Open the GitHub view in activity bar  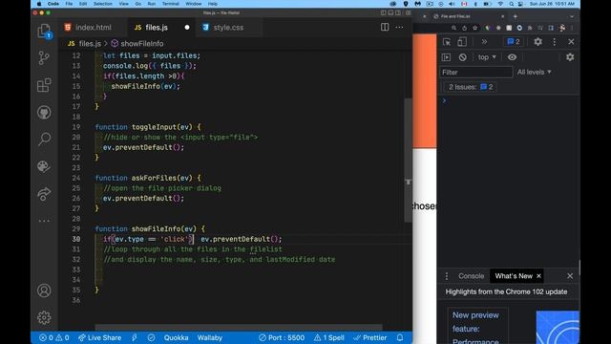click(44, 113)
